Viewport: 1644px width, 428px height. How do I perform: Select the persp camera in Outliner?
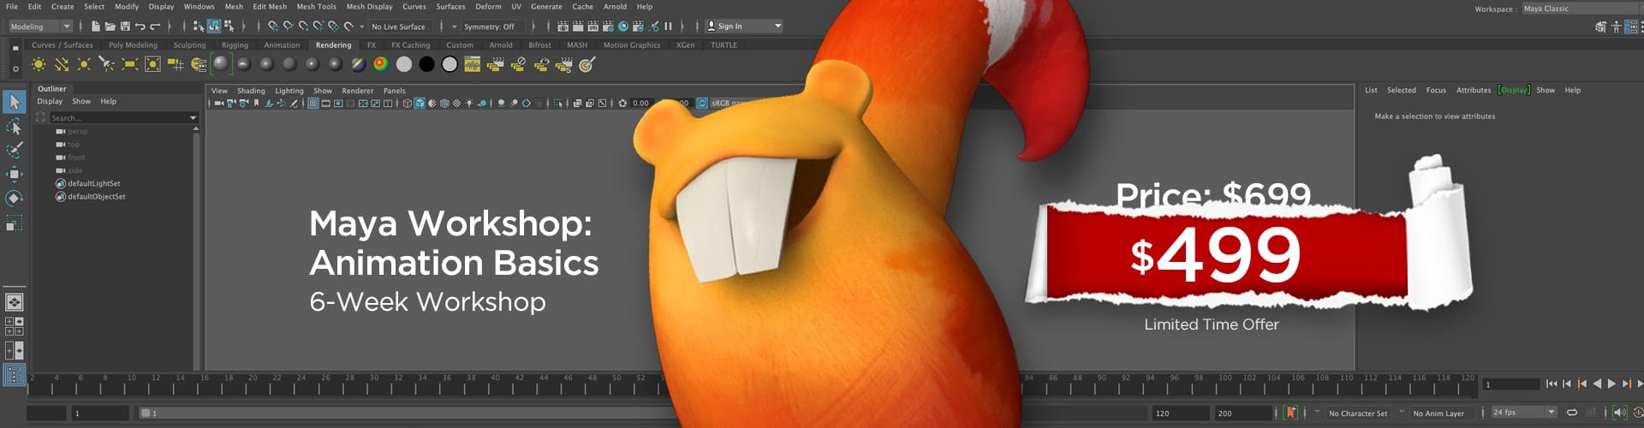(x=78, y=132)
